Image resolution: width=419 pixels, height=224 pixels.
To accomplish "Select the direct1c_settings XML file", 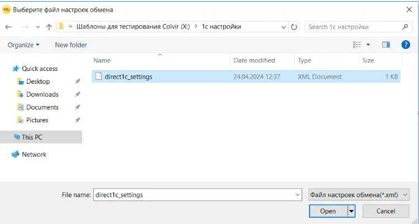I will [128, 77].
